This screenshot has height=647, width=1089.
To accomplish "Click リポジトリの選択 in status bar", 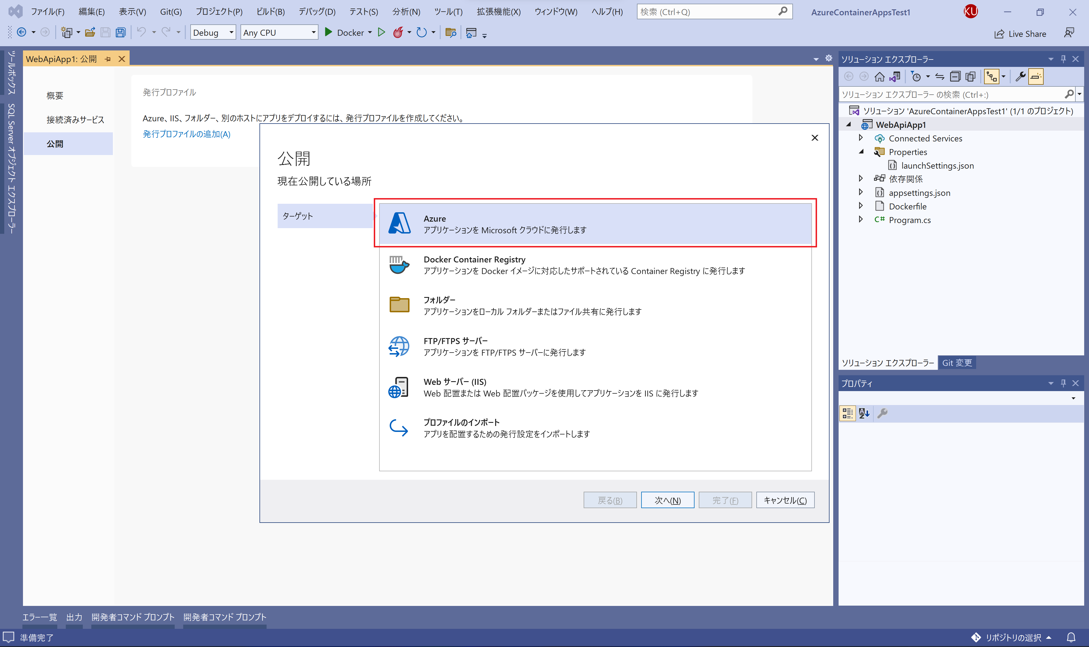I will [1013, 637].
